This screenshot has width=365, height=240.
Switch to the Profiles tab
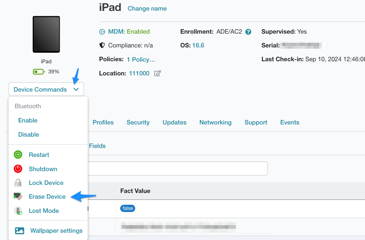[103, 122]
